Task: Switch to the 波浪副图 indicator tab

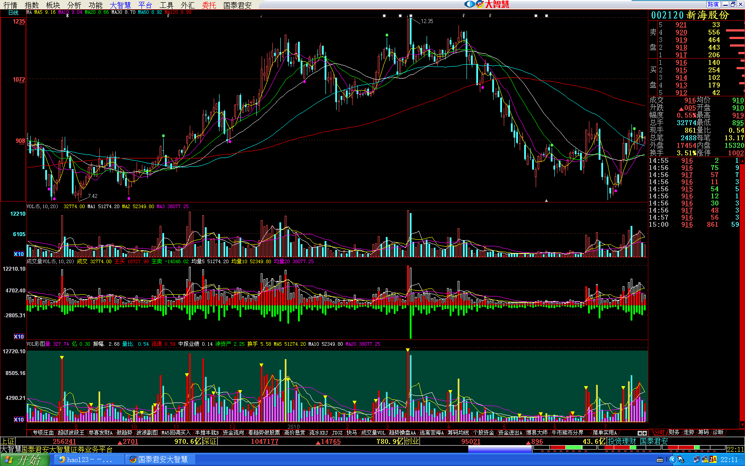Action: point(147,433)
